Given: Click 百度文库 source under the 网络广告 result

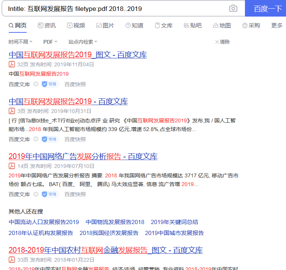Looking at the screenshot, I should (x=19, y=194).
